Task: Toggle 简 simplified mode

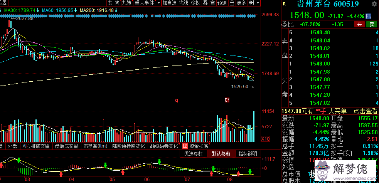Action: [117, 3]
